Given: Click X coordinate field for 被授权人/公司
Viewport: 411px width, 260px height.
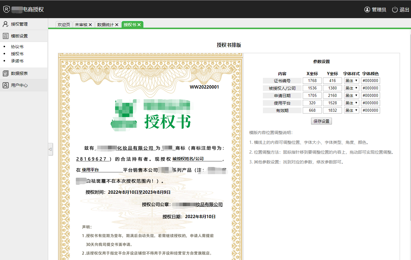Looking at the screenshot, I should (x=312, y=88).
